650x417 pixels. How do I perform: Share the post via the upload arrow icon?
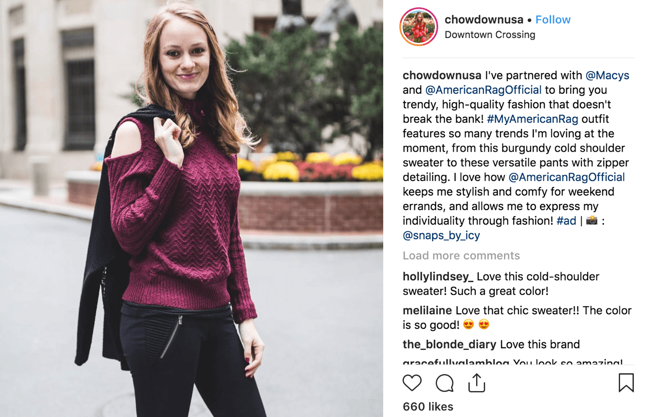(x=477, y=382)
